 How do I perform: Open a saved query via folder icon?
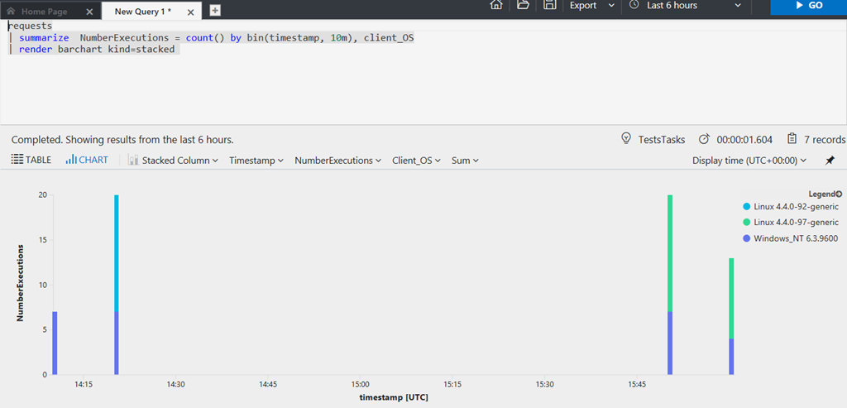pyautogui.click(x=523, y=5)
